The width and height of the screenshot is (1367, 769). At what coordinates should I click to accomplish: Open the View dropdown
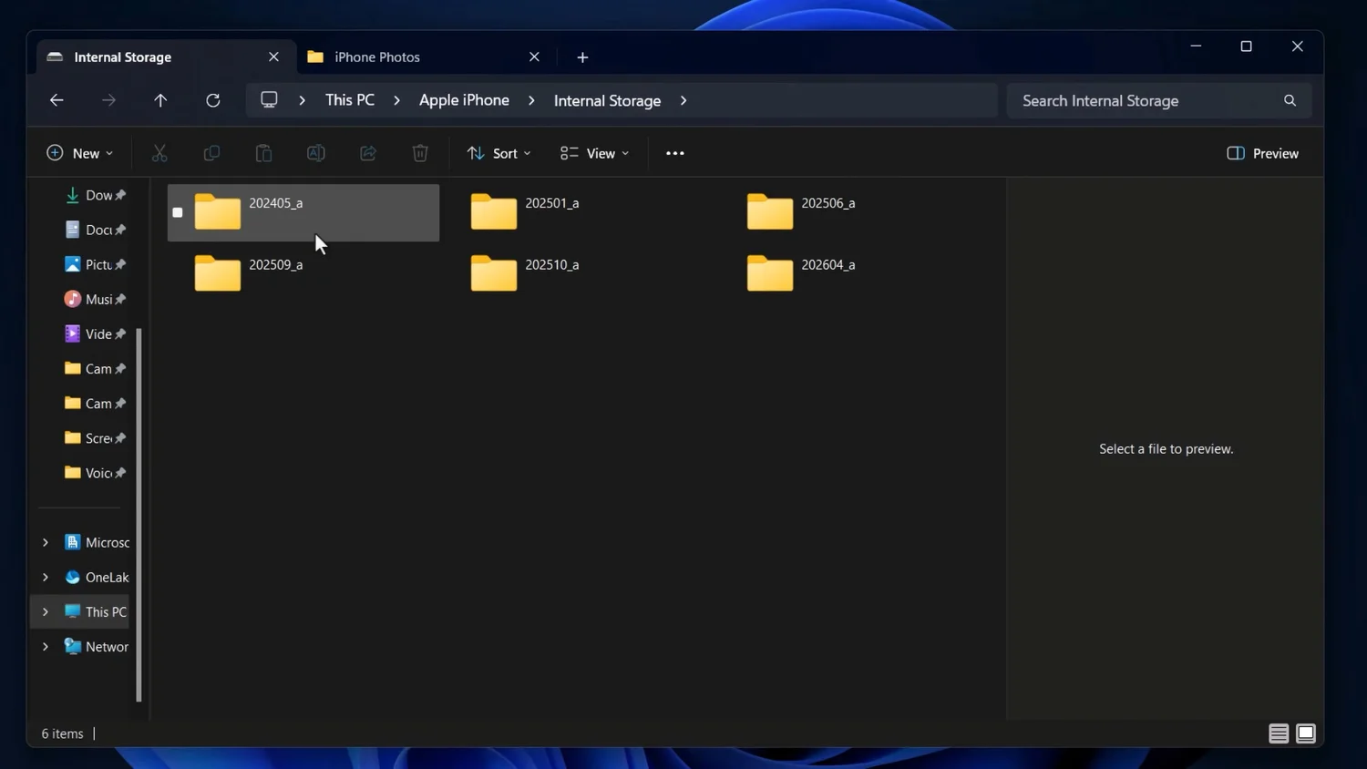[595, 153]
